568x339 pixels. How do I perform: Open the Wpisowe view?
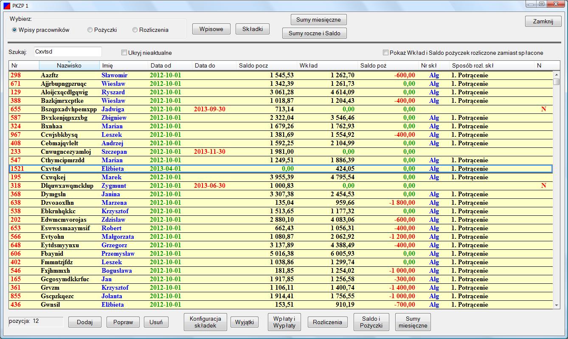click(x=211, y=29)
